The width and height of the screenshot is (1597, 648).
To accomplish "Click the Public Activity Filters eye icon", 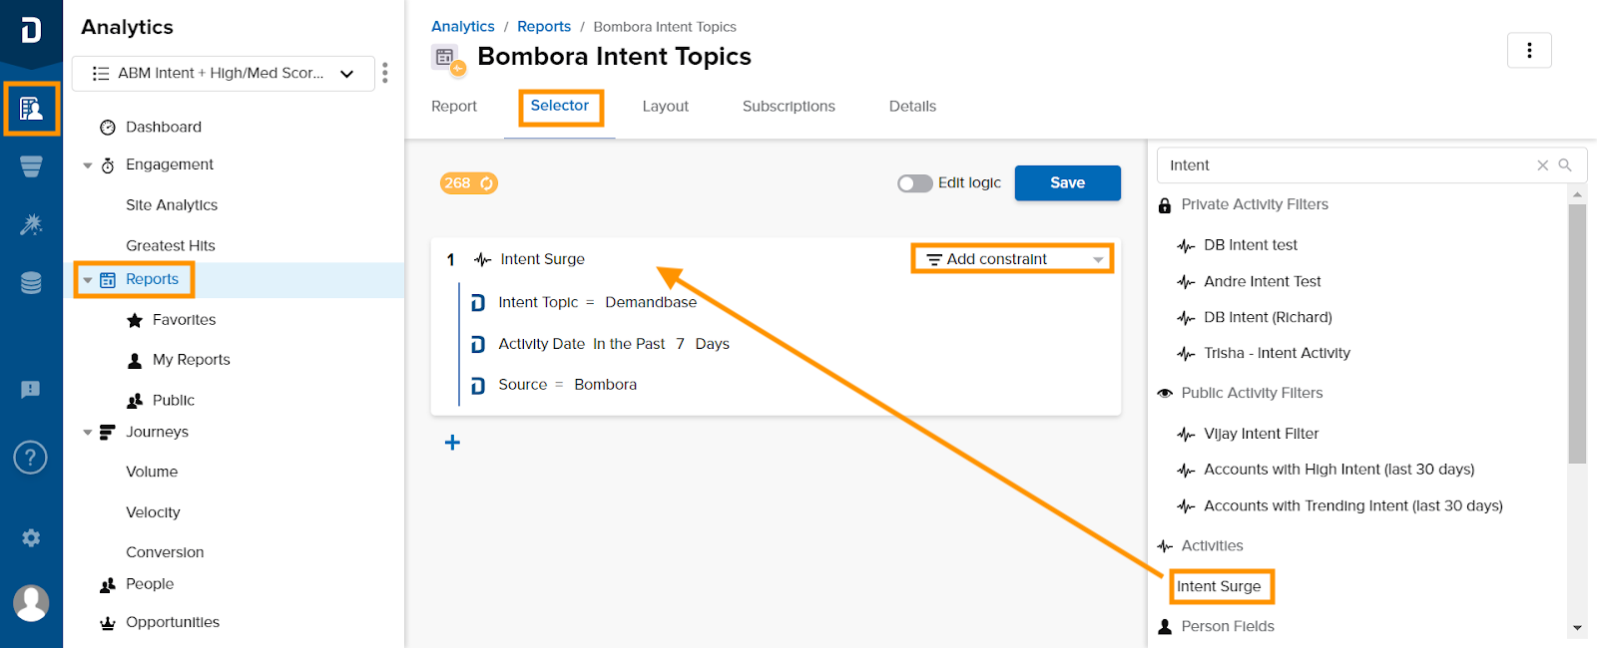I will coord(1165,393).
